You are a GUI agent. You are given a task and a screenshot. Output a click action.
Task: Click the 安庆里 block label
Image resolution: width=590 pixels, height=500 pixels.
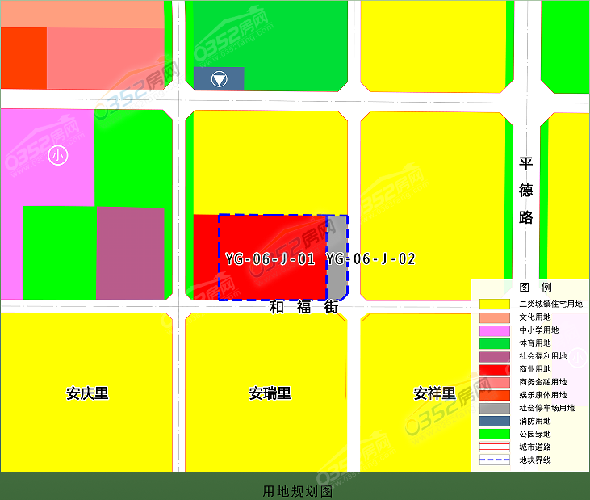pyautogui.click(x=87, y=394)
